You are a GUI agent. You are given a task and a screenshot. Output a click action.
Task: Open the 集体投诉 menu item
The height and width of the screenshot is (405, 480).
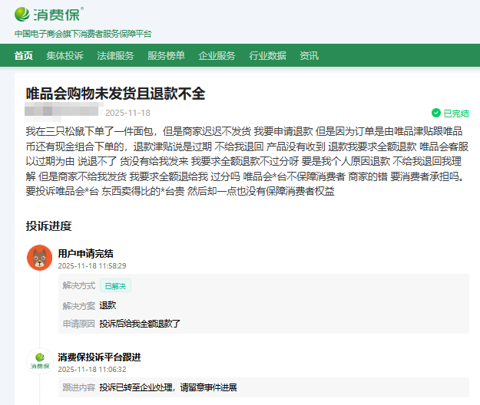pos(65,55)
